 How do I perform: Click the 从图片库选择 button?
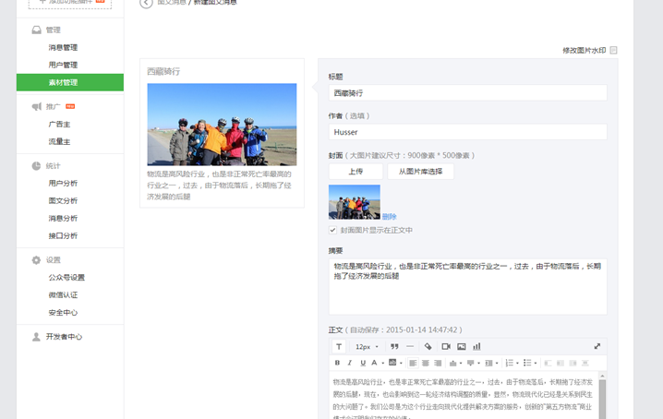click(420, 172)
